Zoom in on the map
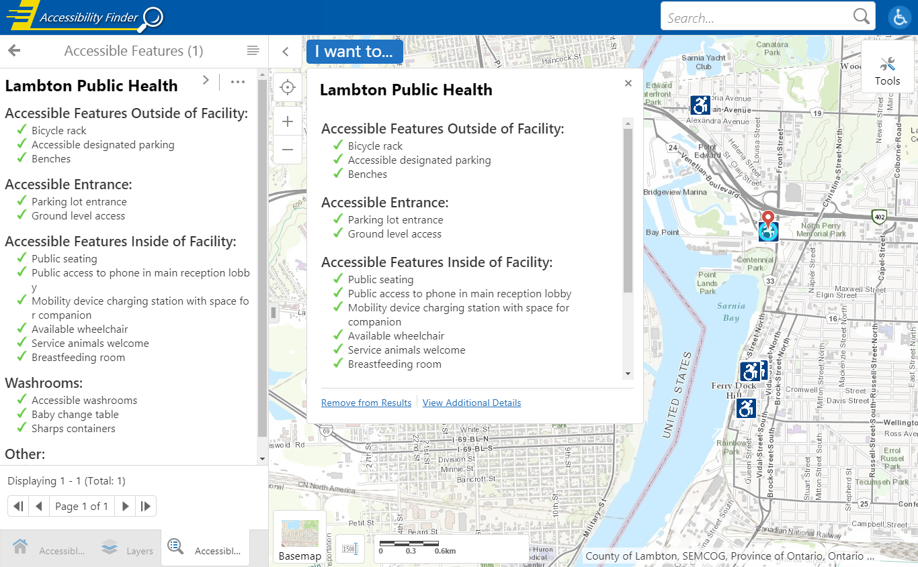 (x=288, y=121)
